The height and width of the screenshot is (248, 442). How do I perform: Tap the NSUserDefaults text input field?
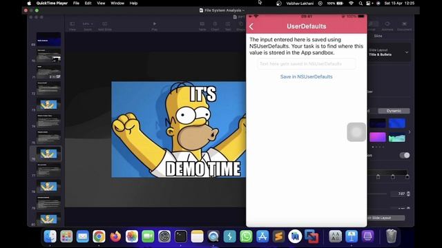pyautogui.click(x=307, y=64)
